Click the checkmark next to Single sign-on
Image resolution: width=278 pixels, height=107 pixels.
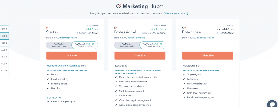tap(184, 74)
